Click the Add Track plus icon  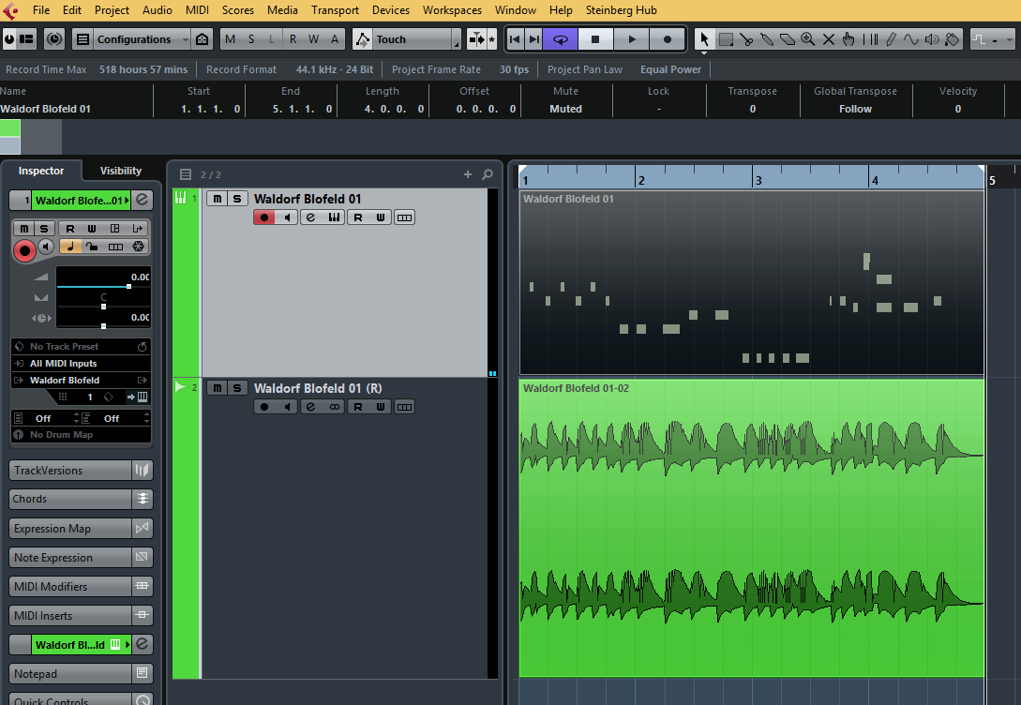click(x=468, y=174)
